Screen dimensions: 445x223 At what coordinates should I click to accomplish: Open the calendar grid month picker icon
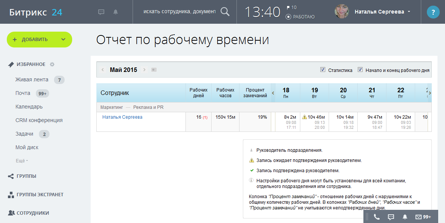[x=154, y=70]
